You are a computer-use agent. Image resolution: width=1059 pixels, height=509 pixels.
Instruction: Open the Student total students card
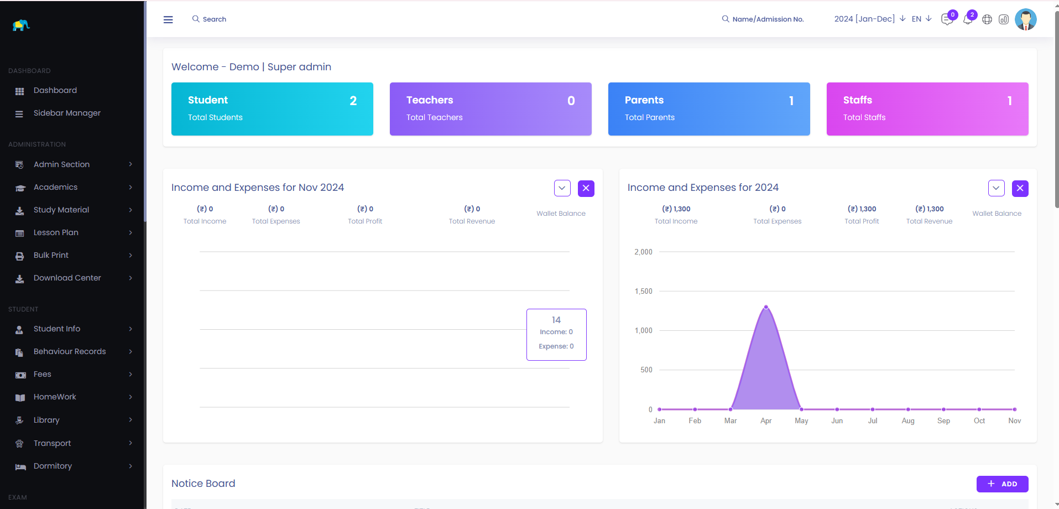pyautogui.click(x=272, y=109)
